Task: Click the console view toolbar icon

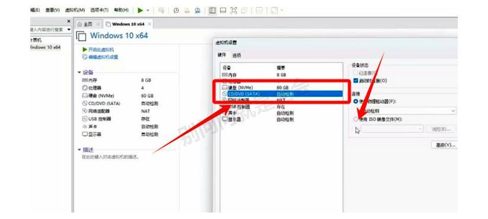Action: tap(259, 11)
